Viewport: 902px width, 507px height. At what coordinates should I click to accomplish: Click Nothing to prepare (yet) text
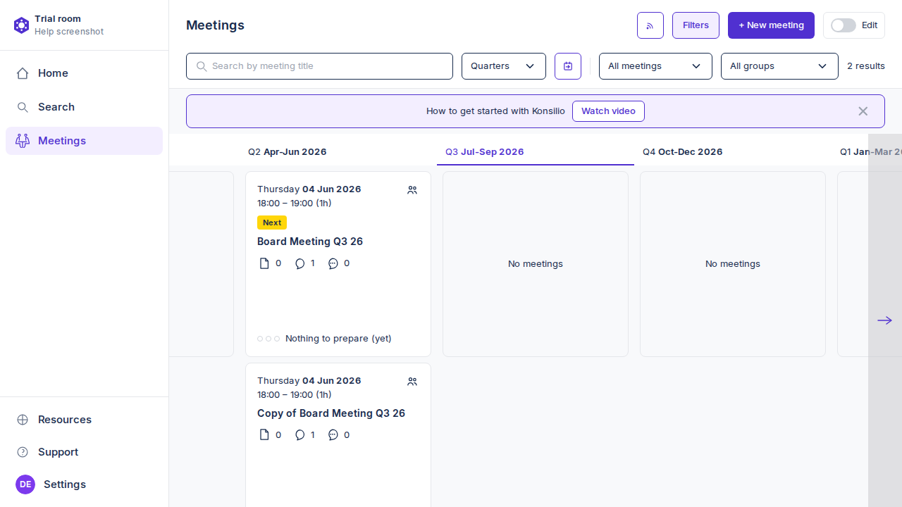click(338, 339)
